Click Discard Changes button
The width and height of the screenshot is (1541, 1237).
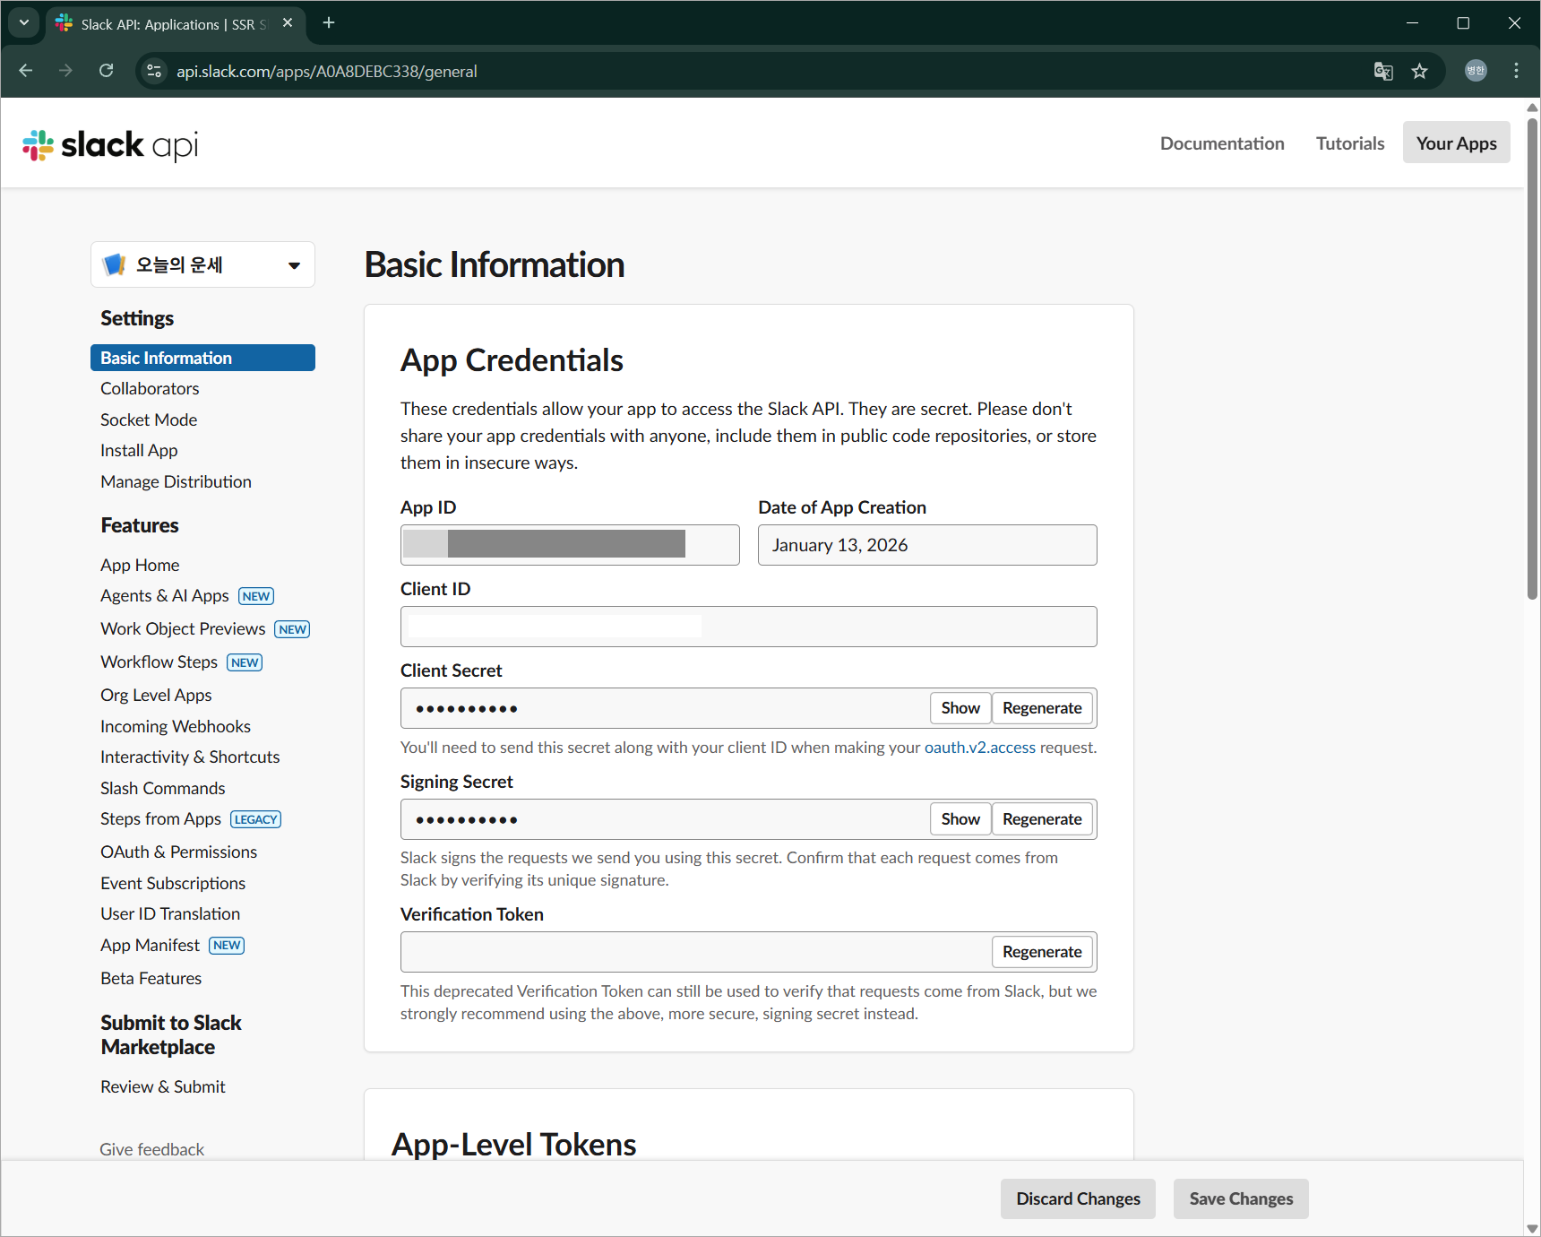(x=1078, y=1198)
